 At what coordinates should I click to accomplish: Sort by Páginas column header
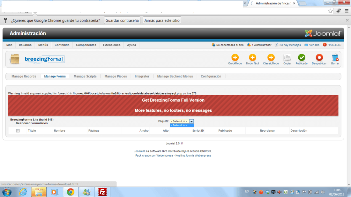click(94, 131)
